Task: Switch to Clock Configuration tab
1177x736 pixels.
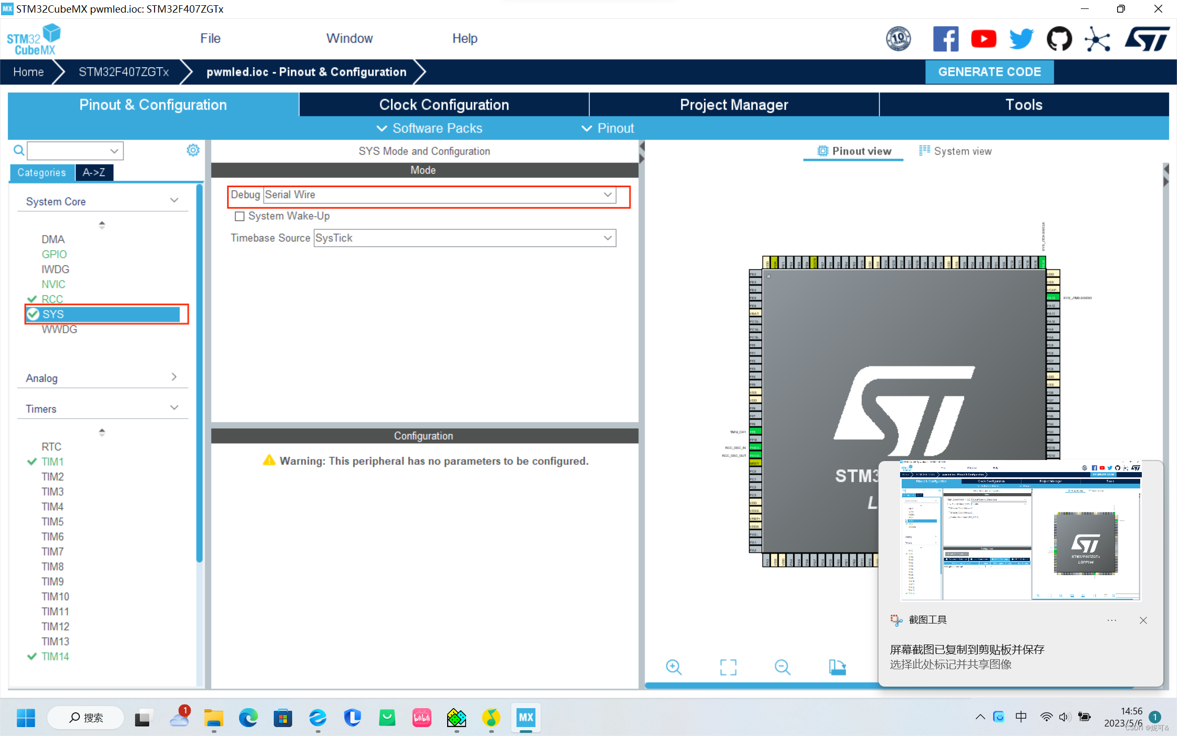Action: point(444,105)
